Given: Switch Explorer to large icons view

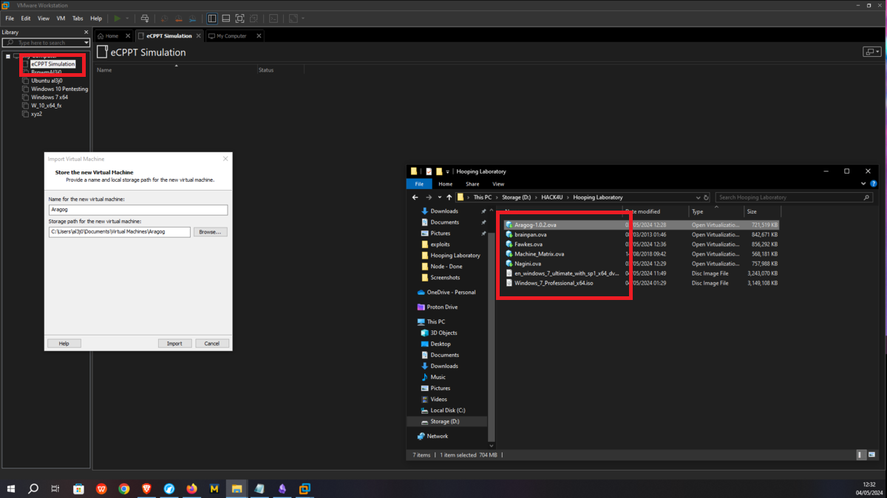Looking at the screenshot, I should pyautogui.click(x=871, y=455).
